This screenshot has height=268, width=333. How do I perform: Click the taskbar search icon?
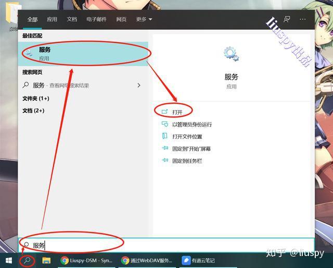coord(28,260)
